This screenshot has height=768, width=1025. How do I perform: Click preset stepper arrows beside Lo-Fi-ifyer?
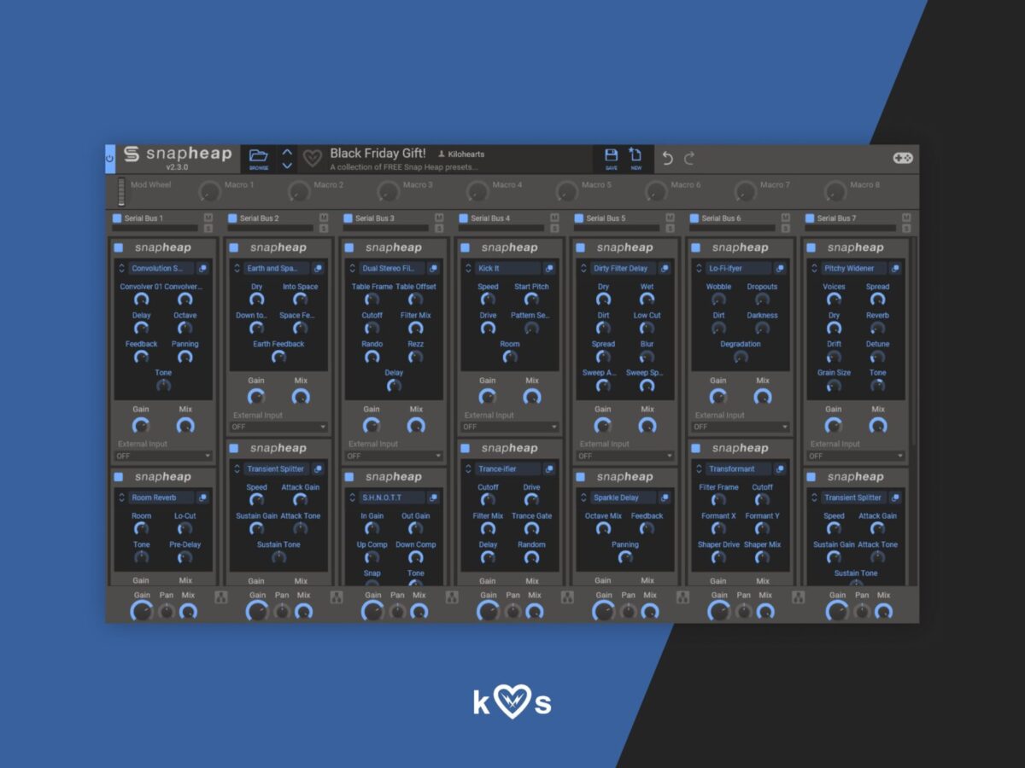[699, 269]
